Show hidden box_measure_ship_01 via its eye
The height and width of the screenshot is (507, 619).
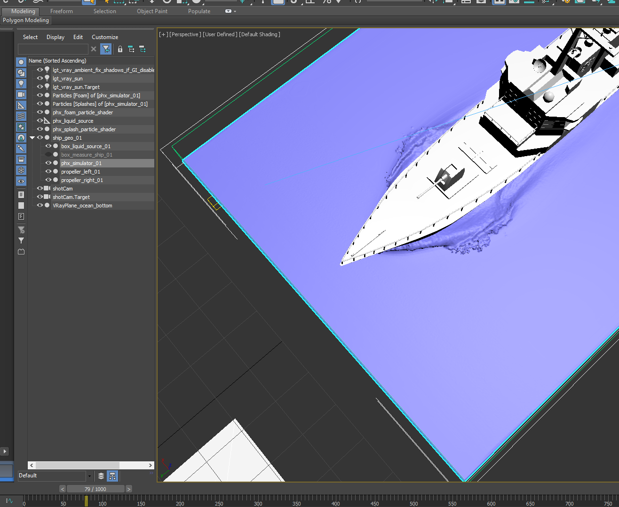[x=48, y=154]
